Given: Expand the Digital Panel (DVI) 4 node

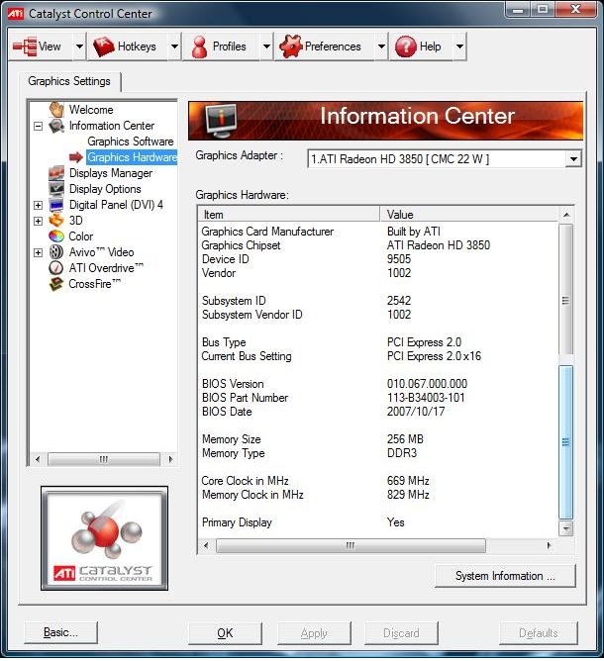Looking at the screenshot, I should point(38,205).
